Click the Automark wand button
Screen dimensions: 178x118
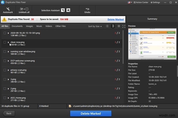click(8, 10)
